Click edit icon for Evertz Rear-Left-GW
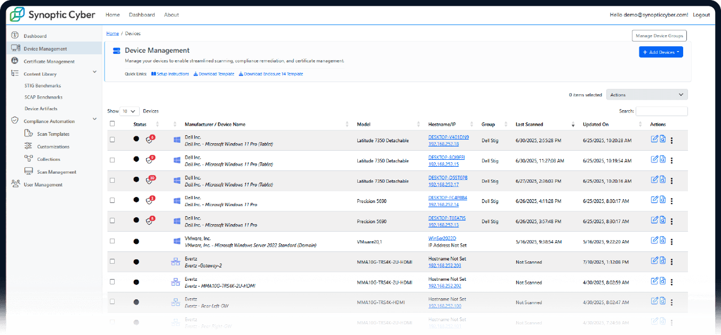This screenshot has width=721, height=335. click(654, 301)
